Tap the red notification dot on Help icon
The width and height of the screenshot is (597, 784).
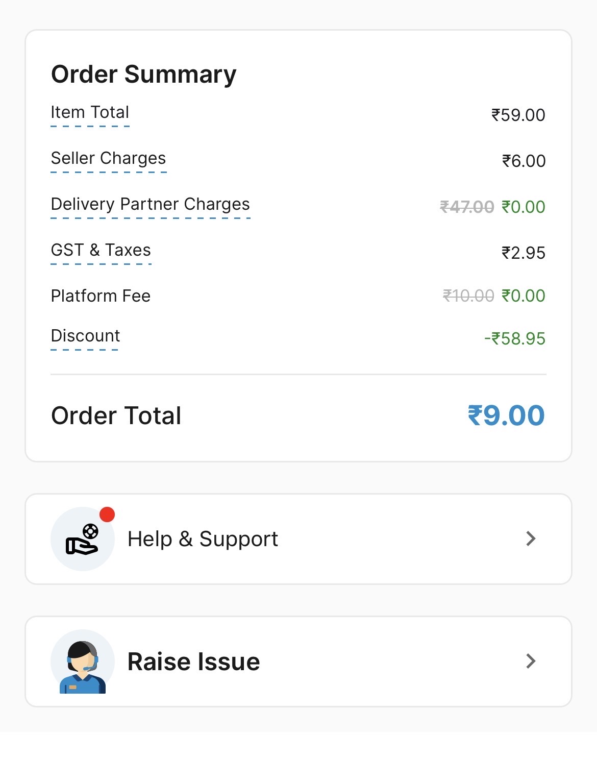pos(107,514)
